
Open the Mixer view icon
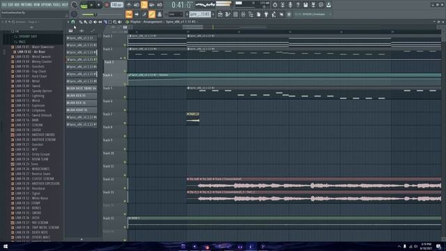243,14
